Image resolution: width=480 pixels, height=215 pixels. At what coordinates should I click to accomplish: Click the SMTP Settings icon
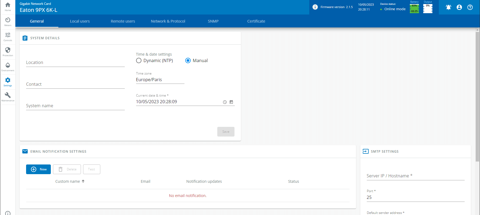pos(366,151)
